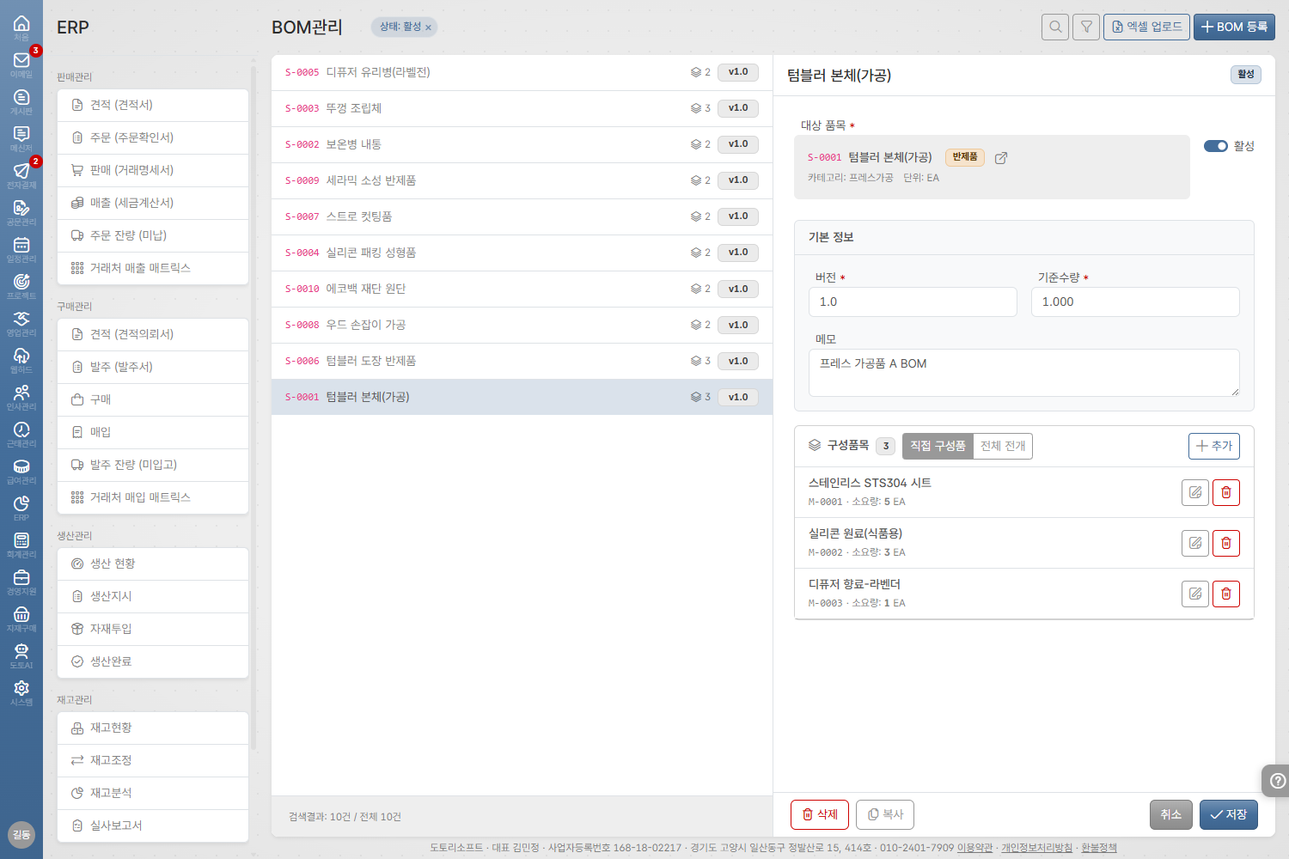
Task: Click the BOM 등록 button
Action: pyautogui.click(x=1234, y=27)
